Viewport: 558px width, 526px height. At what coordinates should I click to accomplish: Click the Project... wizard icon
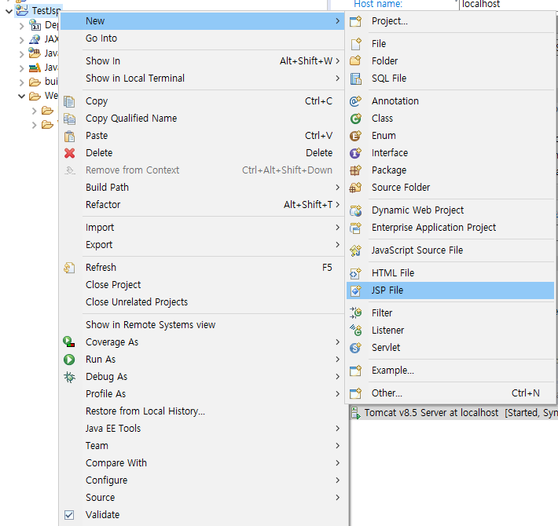[x=355, y=21]
